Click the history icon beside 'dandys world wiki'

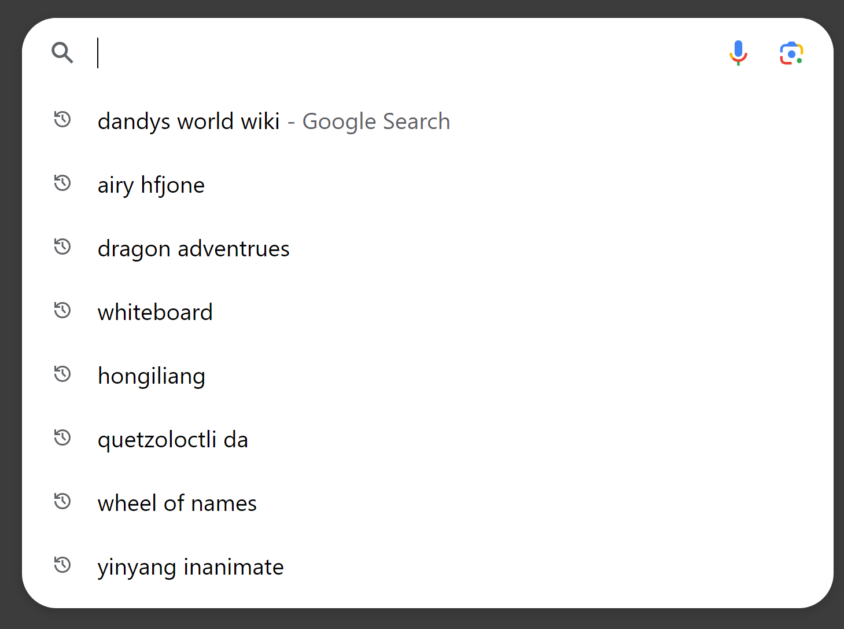(x=62, y=120)
